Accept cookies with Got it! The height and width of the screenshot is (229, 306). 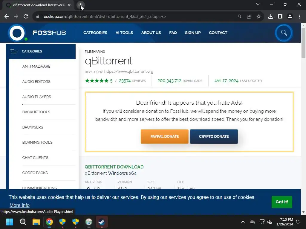pyautogui.click(x=282, y=202)
